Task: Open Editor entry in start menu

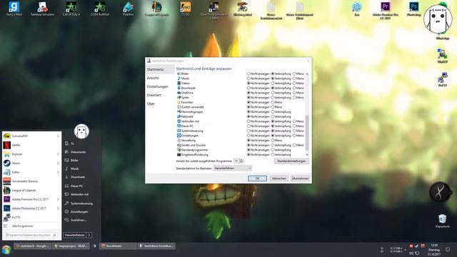Action: pyautogui.click(x=31, y=172)
